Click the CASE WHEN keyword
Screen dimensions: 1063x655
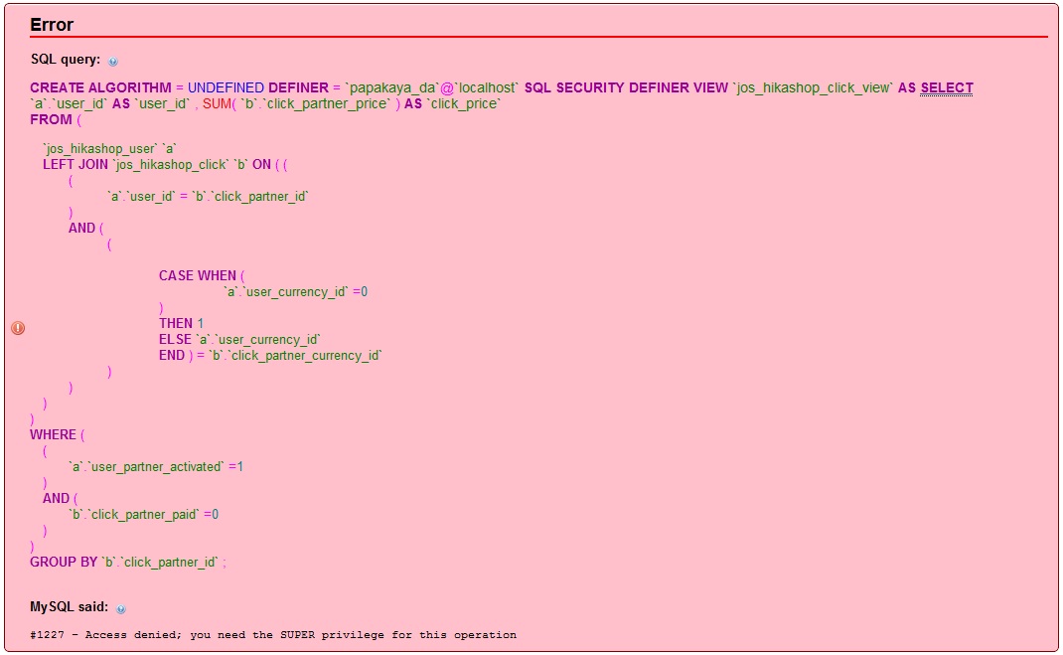pos(198,276)
